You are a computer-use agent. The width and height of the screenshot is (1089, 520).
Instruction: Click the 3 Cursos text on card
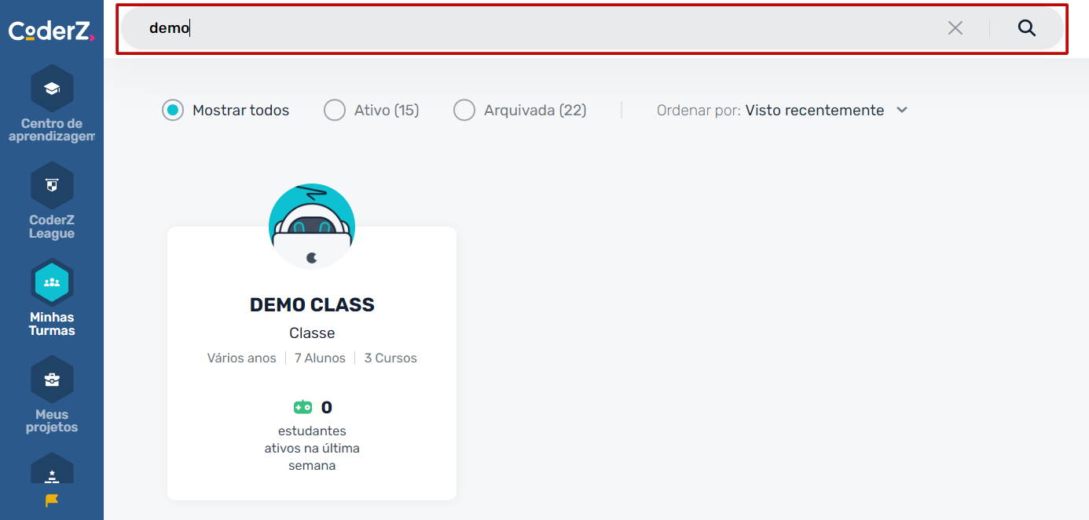click(390, 358)
